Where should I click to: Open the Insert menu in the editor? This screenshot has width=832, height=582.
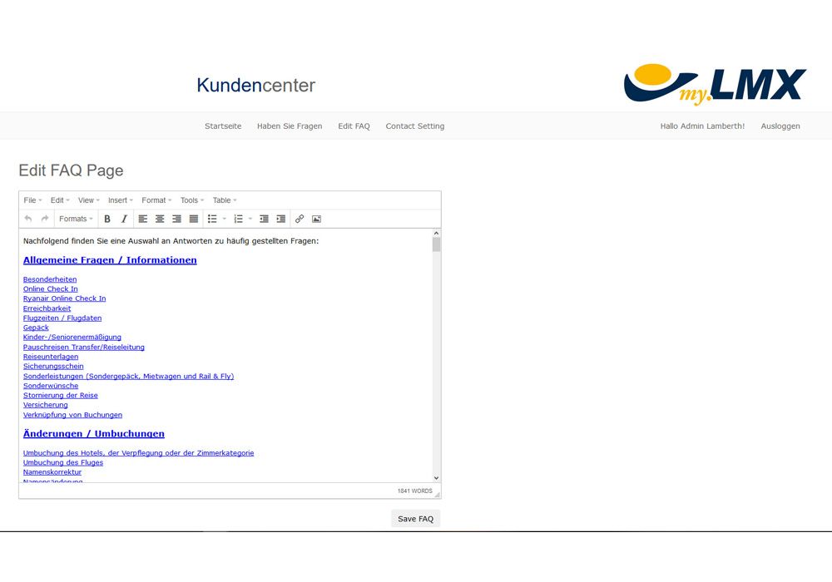120,200
